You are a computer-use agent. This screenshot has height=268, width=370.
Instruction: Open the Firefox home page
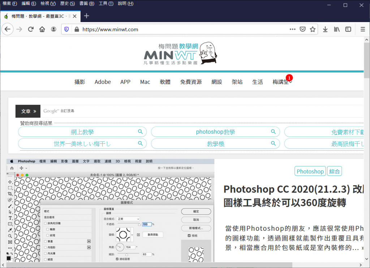tap(42, 29)
